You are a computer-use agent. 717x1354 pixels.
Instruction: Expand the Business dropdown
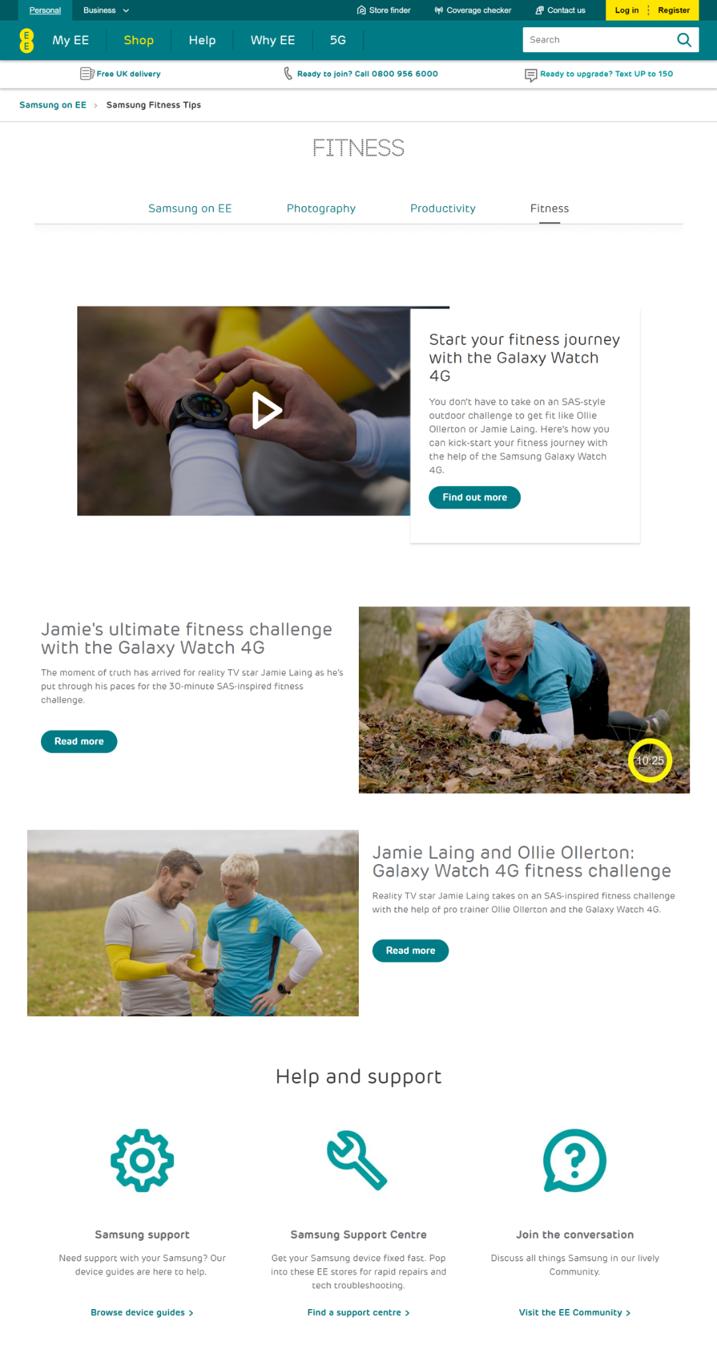pyautogui.click(x=106, y=10)
